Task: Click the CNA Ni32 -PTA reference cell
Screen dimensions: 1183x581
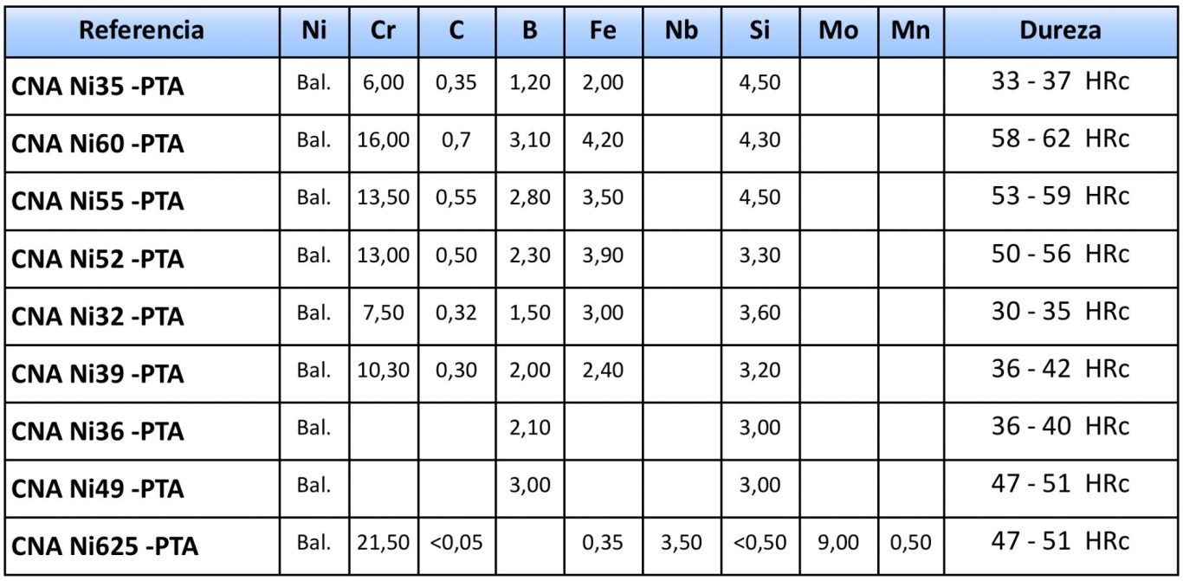Action: point(142,315)
